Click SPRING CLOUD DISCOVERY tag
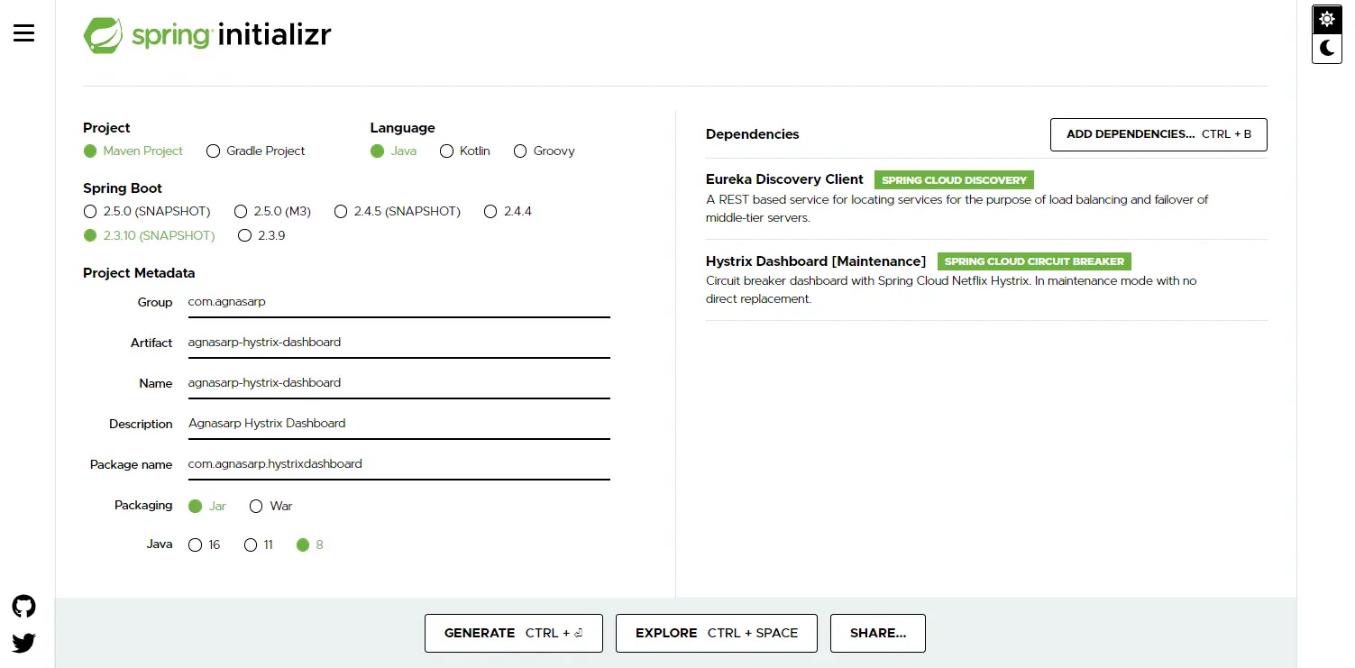This screenshot has height=668, width=1355. click(x=954, y=180)
